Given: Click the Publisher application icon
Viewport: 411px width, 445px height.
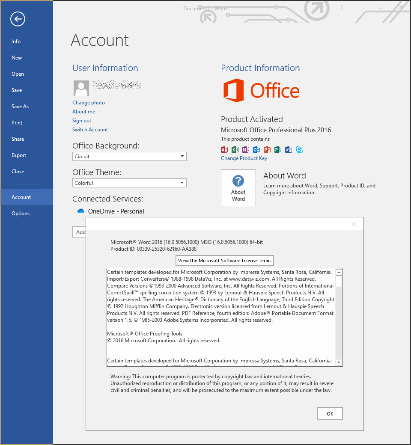Looking at the screenshot, I should click(x=278, y=150).
